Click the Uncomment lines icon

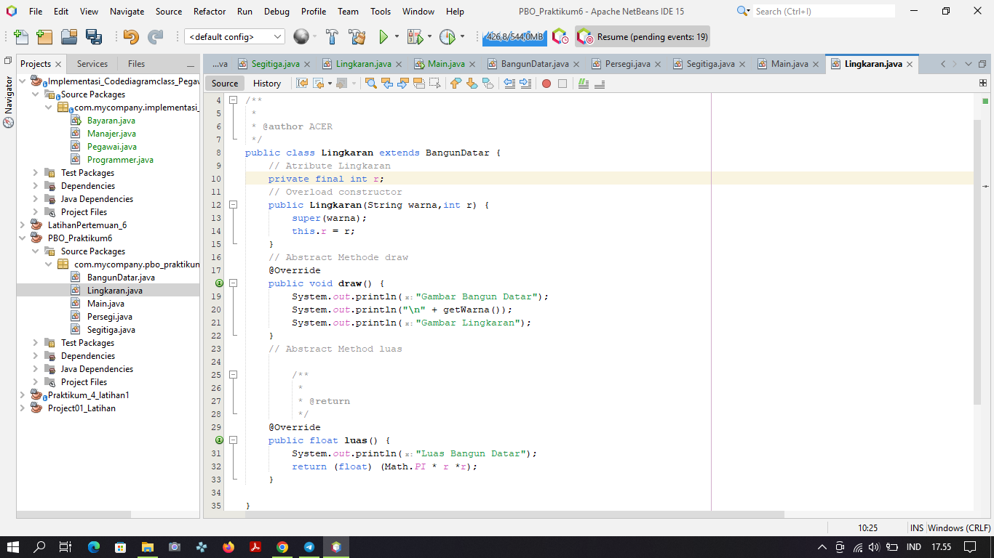[x=600, y=84]
